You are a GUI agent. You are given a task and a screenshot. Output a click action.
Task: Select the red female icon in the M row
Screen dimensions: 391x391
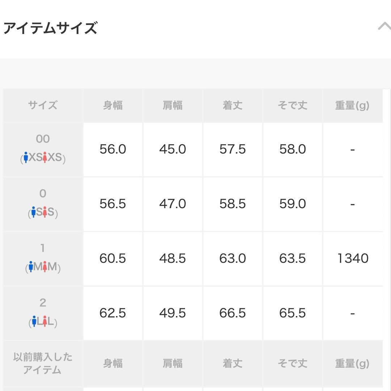coord(45,267)
